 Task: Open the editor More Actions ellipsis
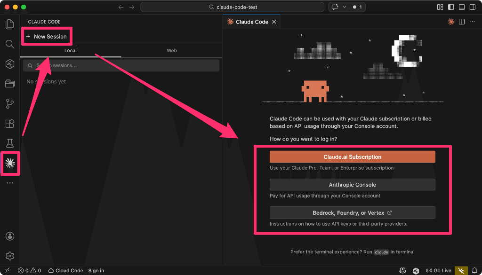(472, 22)
